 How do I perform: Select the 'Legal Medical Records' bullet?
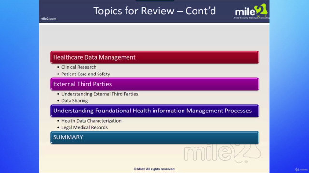84,127
